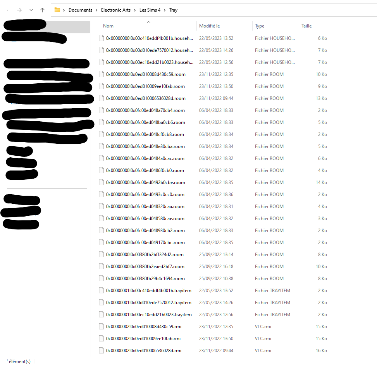The image size is (377, 365).
Task: Select the VLC icon of 0x0ed010006536028d.rmi
Action: click(101, 350)
